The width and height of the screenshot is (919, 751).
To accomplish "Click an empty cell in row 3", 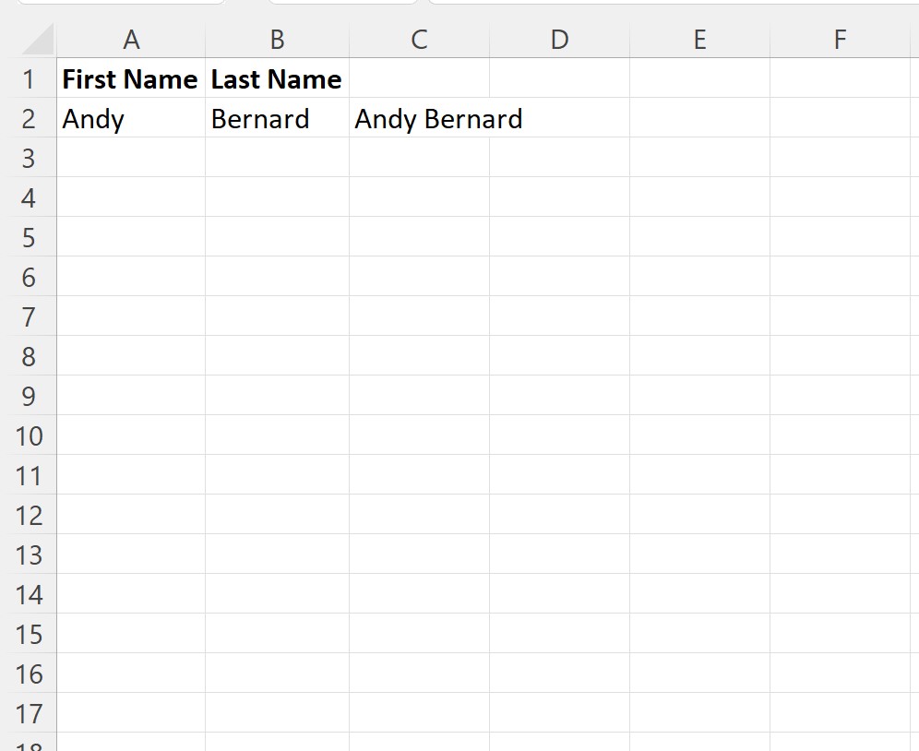I will (419, 158).
